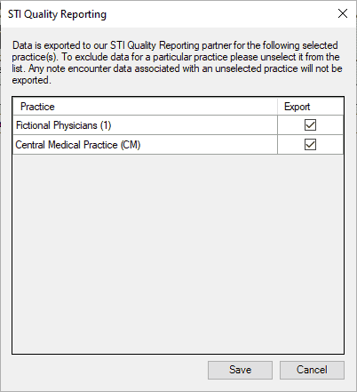Select the Fictional Physicians practice name cell
357x392 pixels.
(x=145, y=125)
